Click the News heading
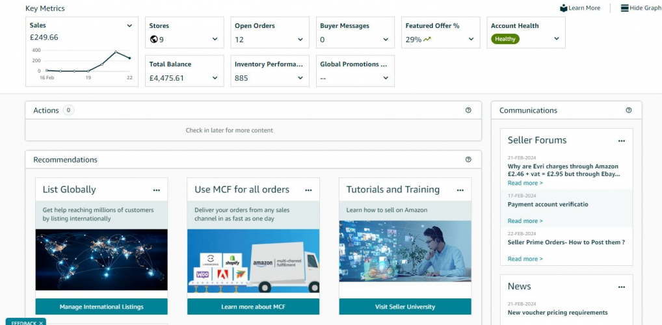Screen dimensions: 662x325 (x=520, y=286)
